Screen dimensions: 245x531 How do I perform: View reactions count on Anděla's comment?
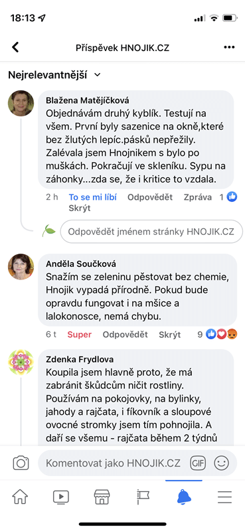pos(216,335)
